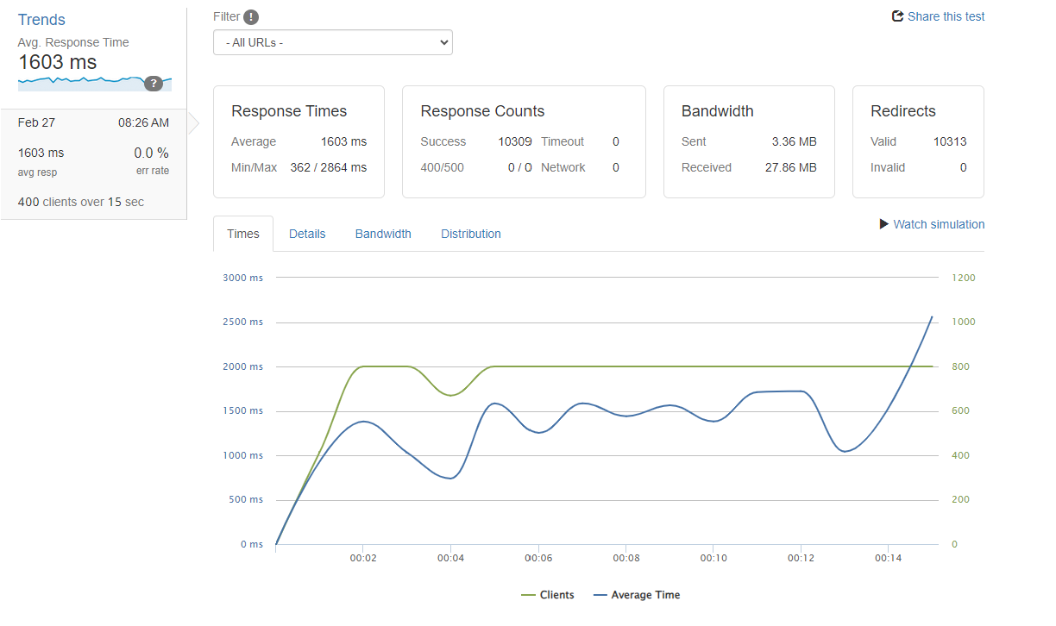The height and width of the screenshot is (626, 1056).
Task: Click the Share this test icon
Action: (897, 16)
